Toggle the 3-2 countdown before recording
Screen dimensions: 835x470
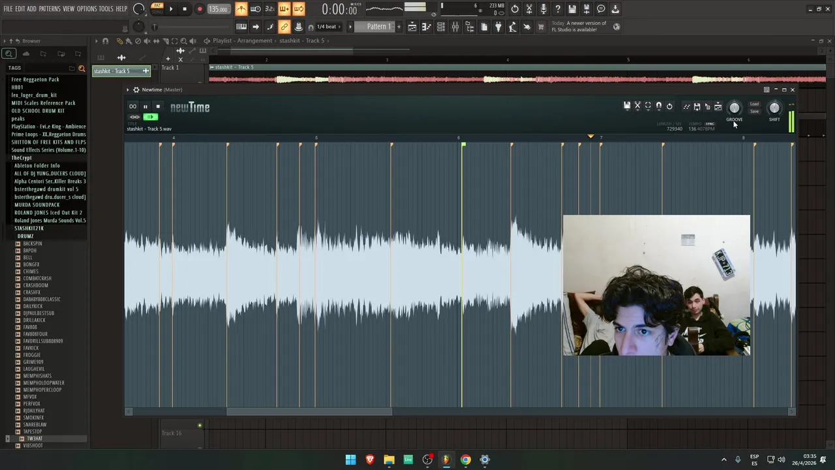[x=269, y=9]
